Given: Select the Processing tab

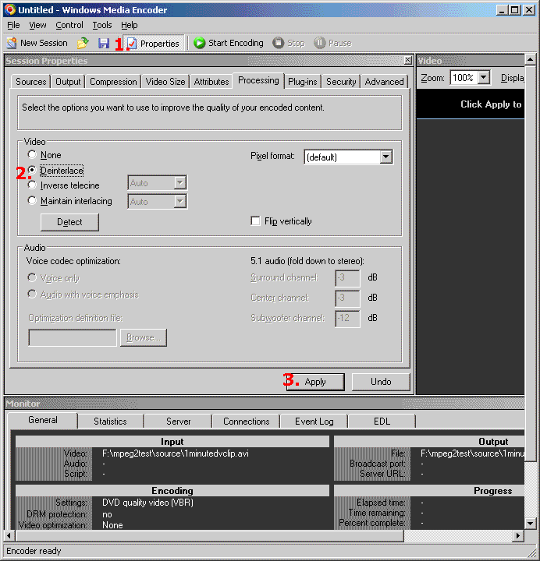Looking at the screenshot, I should coord(258,80).
